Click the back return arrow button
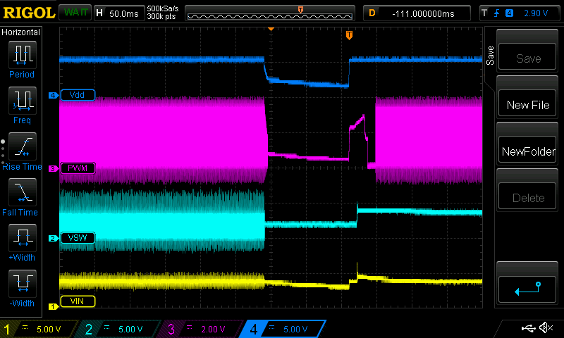564x338 pixels. 527,289
